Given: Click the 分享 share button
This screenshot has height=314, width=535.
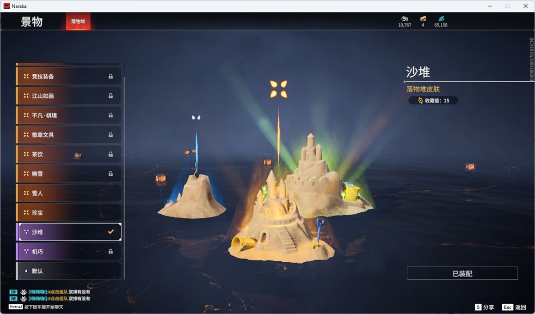Looking at the screenshot, I should tap(485, 307).
